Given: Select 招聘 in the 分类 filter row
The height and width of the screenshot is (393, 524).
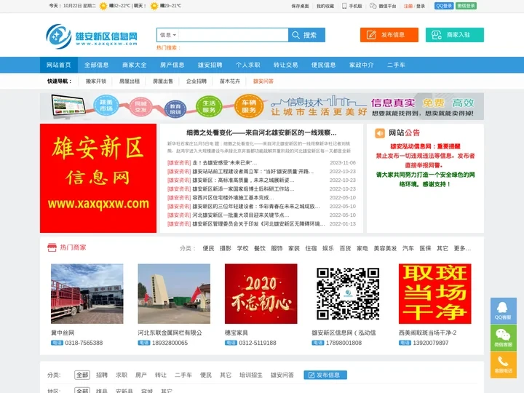Looking at the screenshot, I should coord(102,375).
